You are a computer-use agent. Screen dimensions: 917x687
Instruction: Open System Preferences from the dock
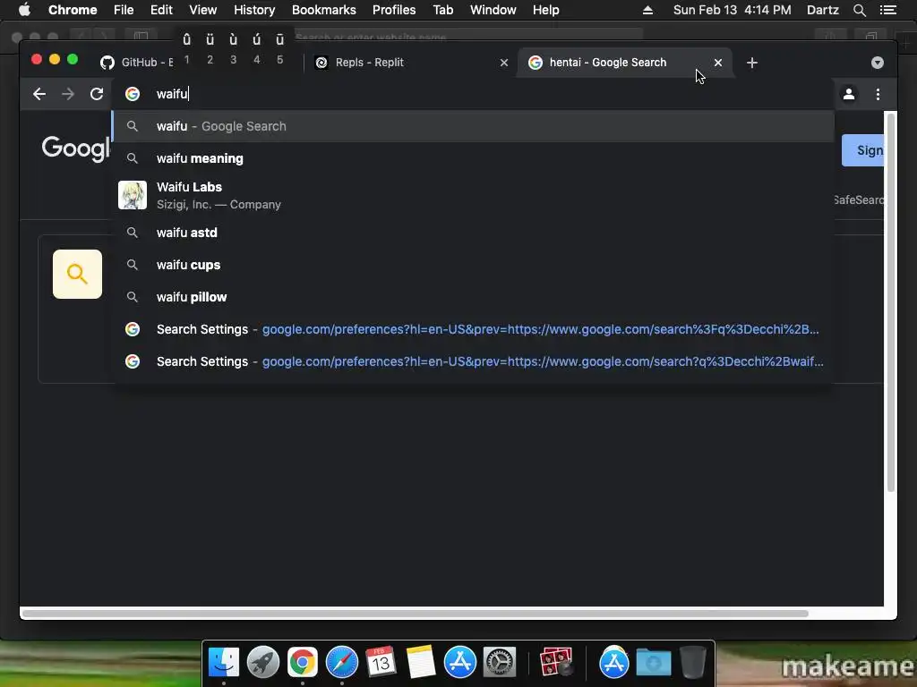click(x=499, y=663)
